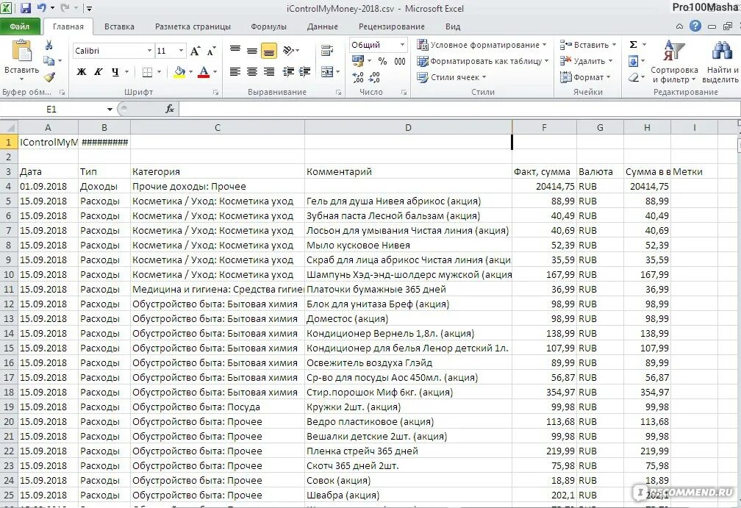
Task: Open Условное форматирование menu
Action: click(x=481, y=45)
